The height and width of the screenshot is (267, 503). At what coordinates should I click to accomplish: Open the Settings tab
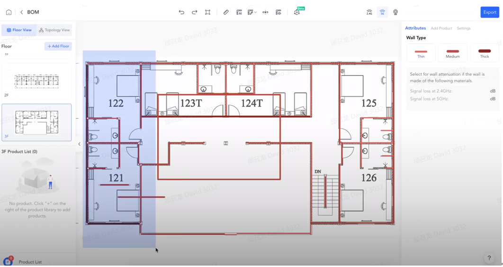[464, 28]
